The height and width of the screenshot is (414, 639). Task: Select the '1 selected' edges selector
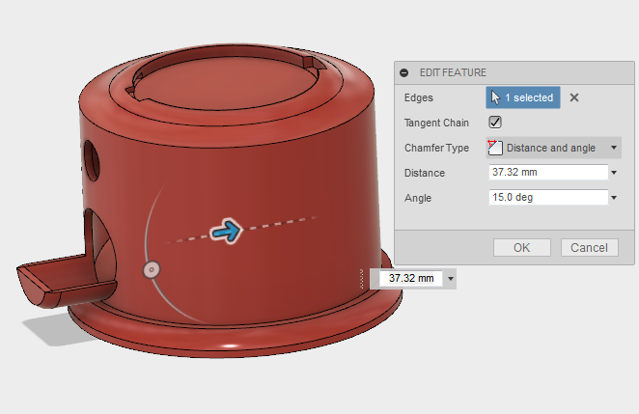pos(523,97)
